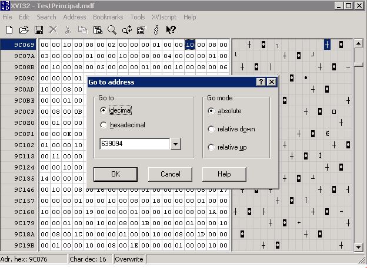Open the Address menu
367x268 pixels.
[75, 17]
